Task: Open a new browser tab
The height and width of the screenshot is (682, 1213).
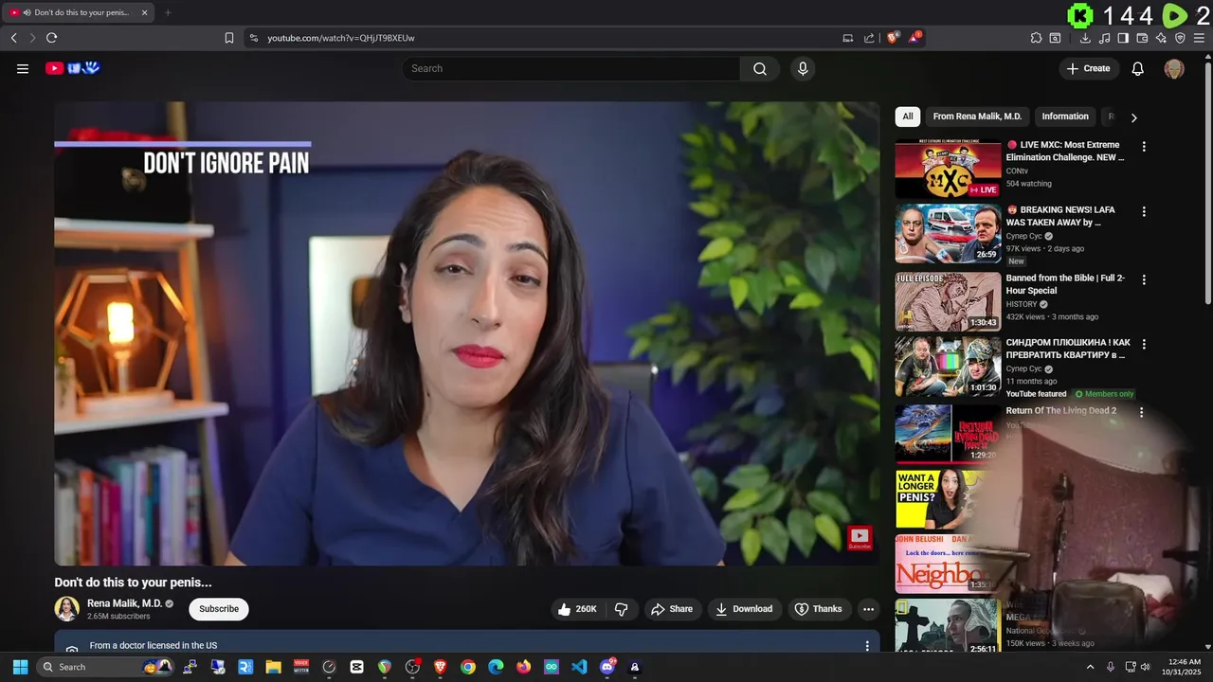Action: click(168, 12)
